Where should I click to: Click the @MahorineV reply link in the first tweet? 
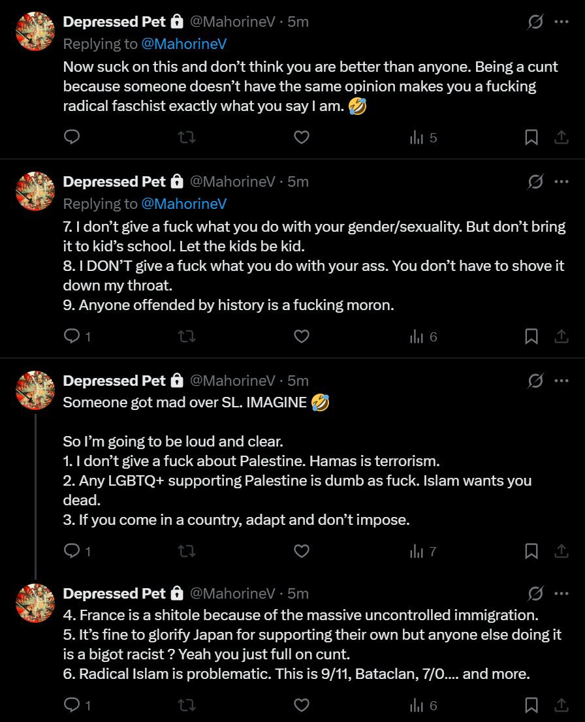[x=183, y=44]
